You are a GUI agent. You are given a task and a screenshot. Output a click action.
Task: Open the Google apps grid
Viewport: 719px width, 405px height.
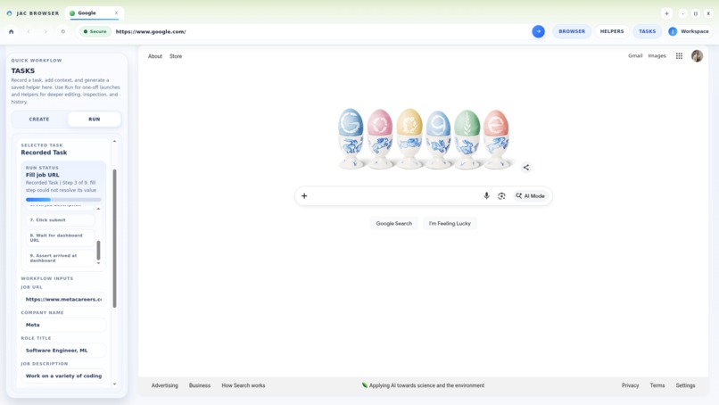pyautogui.click(x=679, y=56)
